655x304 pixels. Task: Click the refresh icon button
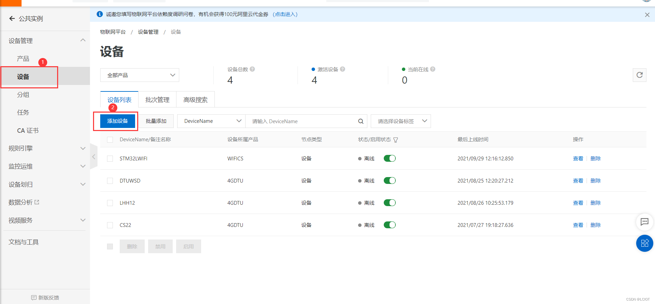[x=639, y=75]
